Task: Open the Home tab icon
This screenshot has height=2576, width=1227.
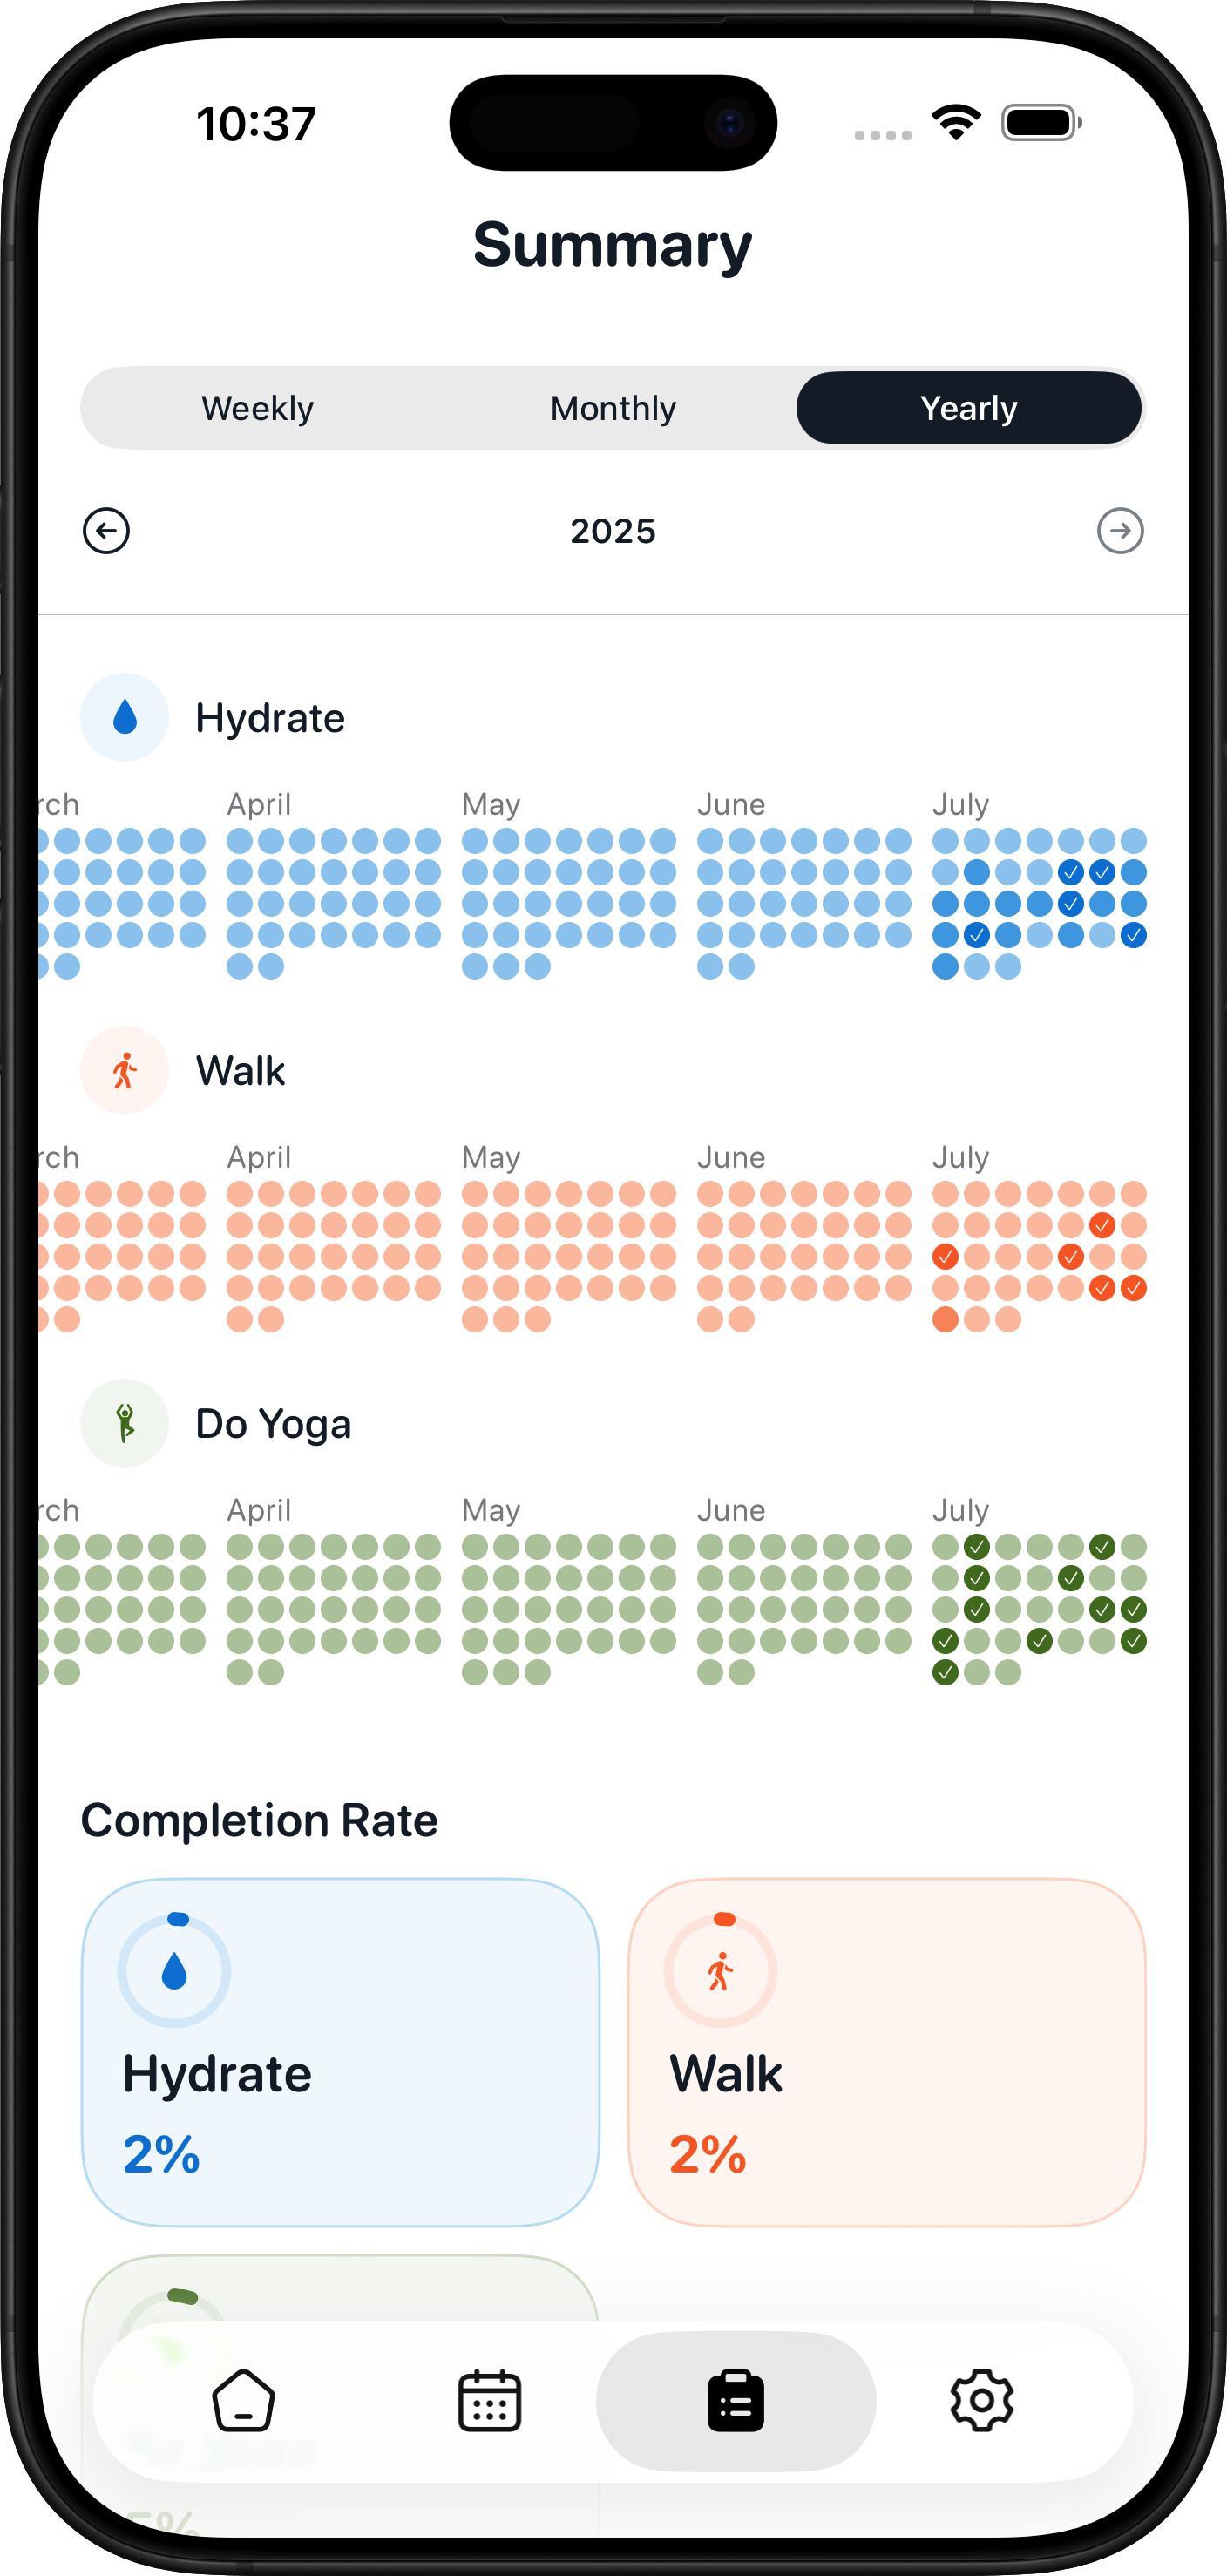Action: [243, 2403]
